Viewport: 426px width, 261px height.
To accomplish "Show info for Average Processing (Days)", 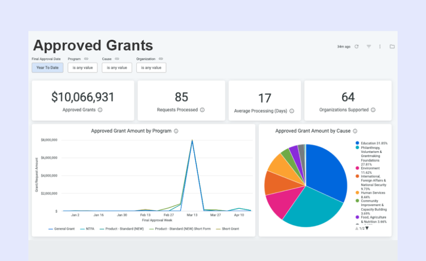I will (x=292, y=111).
